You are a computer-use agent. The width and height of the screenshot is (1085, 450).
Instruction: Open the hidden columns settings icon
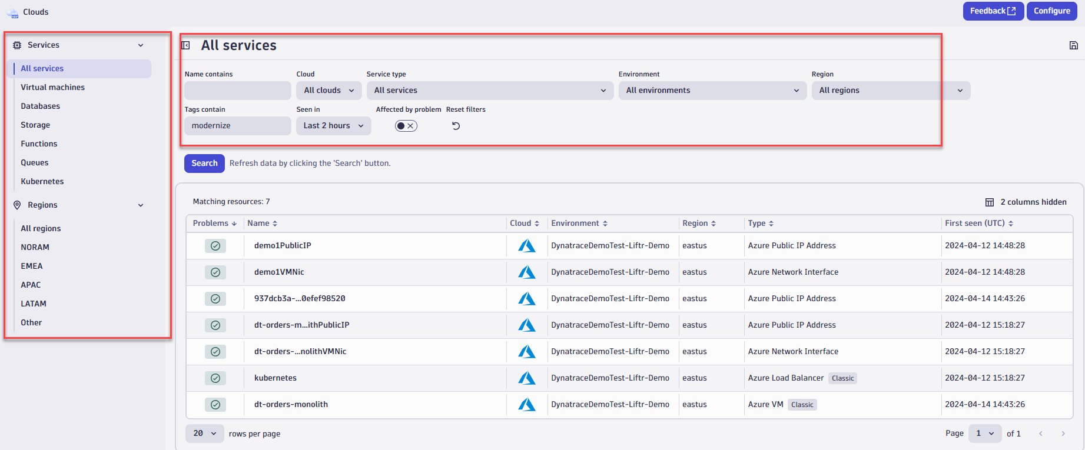(990, 202)
